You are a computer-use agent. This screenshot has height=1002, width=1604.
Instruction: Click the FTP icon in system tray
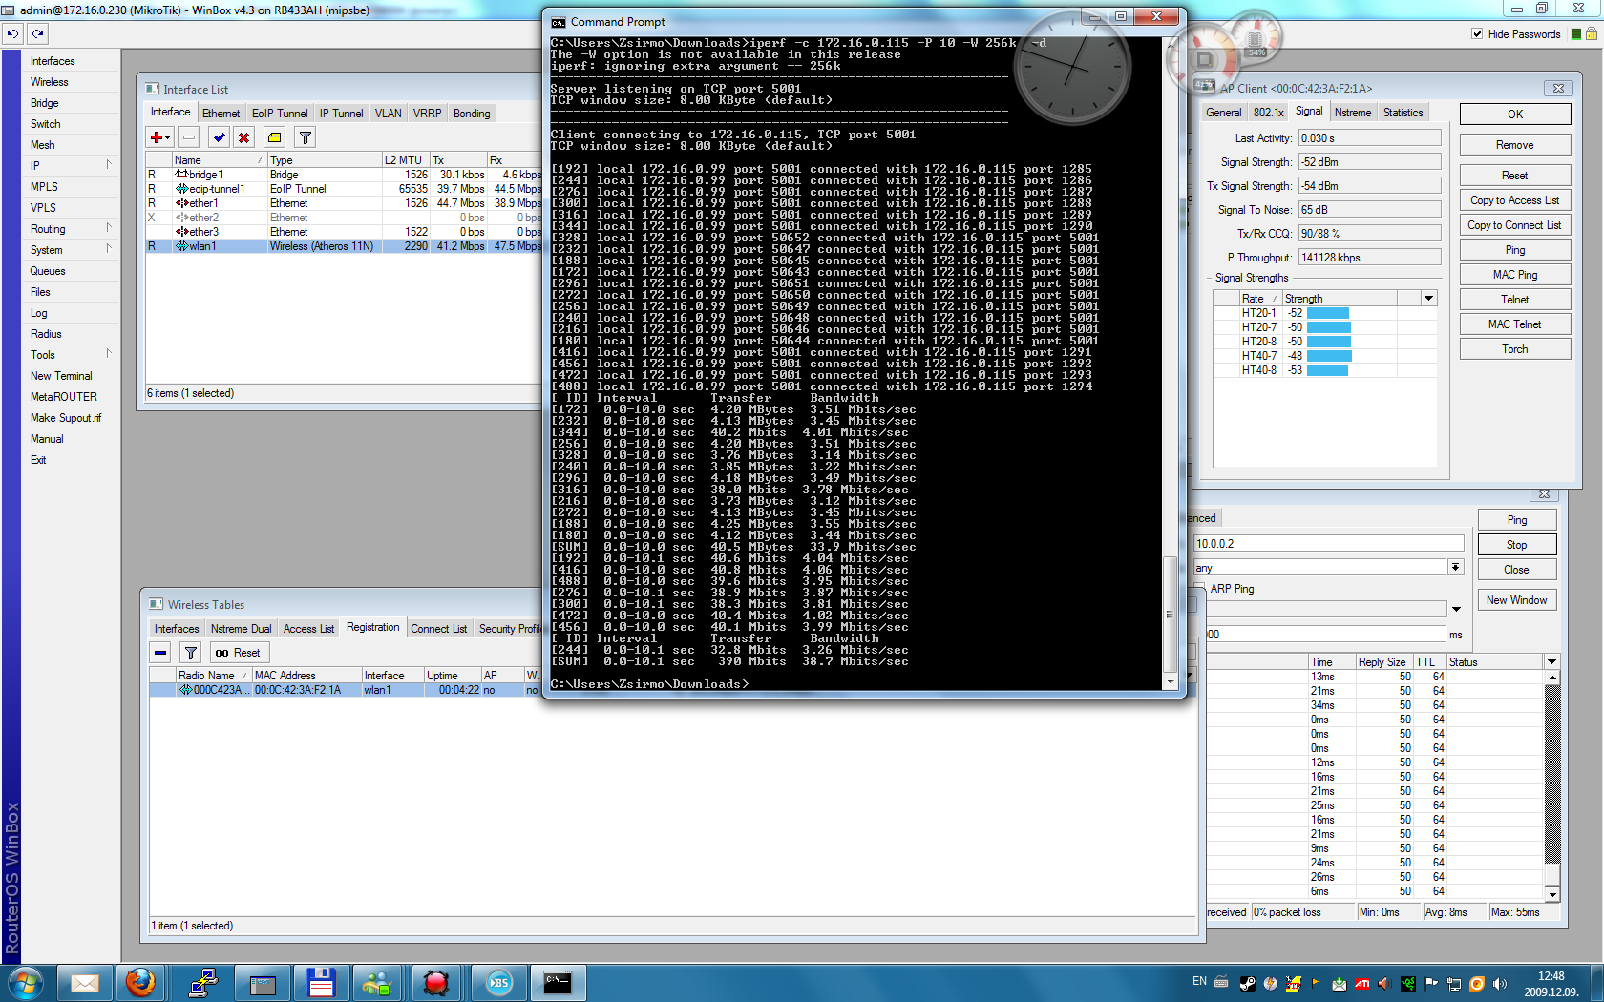click(x=1294, y=984)
